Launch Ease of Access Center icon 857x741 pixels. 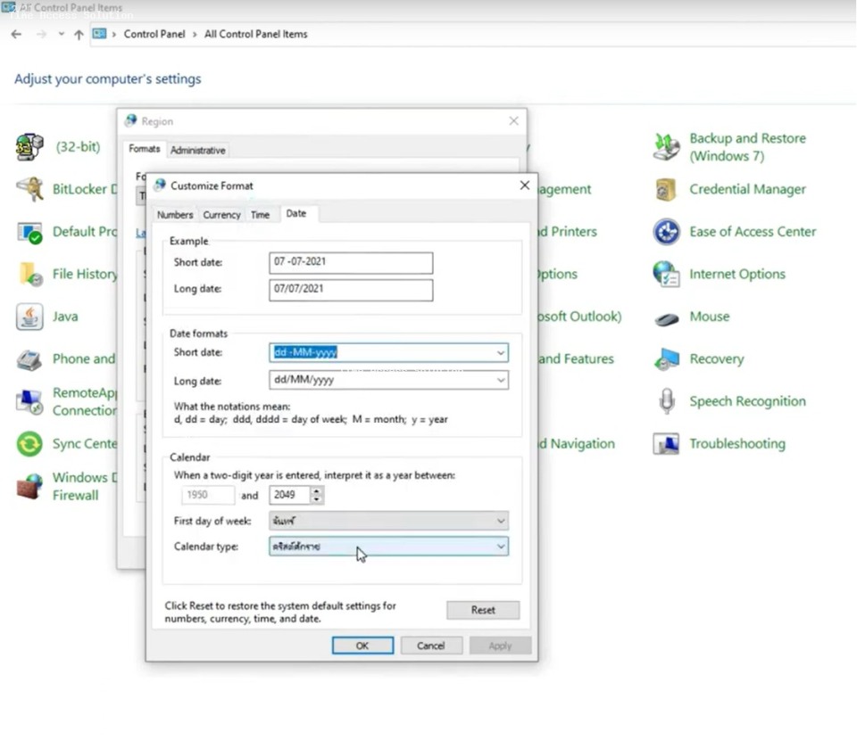click(666, 232)
